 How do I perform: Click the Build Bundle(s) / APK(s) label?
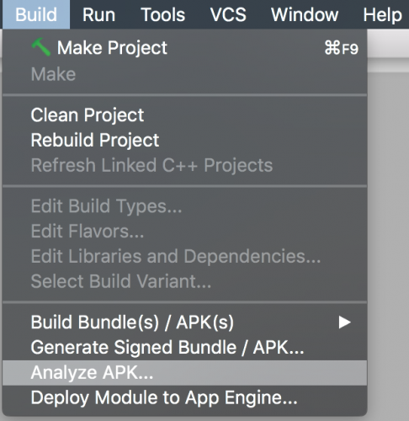(x=132, y=322)
